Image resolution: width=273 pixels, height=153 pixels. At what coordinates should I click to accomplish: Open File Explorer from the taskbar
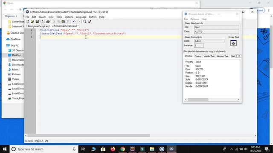152,149
